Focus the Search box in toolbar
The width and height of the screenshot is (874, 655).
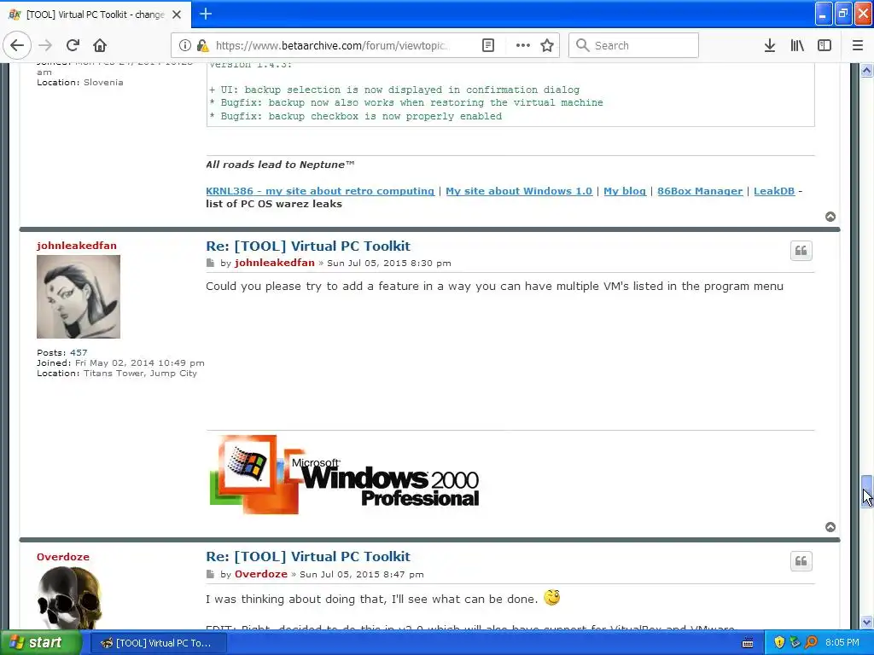633,45
